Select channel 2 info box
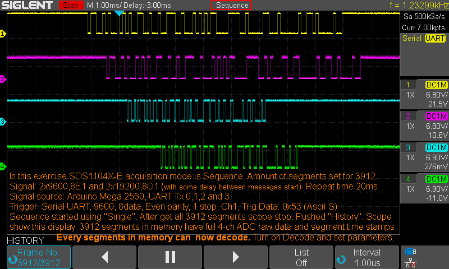The image size is (449, 269). [424, 126]
